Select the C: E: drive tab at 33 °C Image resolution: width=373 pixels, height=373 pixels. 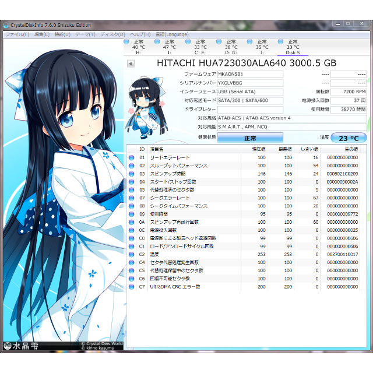pos(200,47)
